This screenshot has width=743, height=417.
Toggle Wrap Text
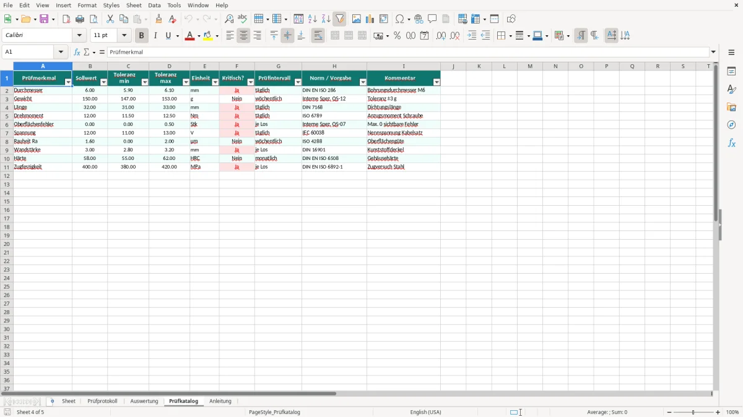pos(318,36)
